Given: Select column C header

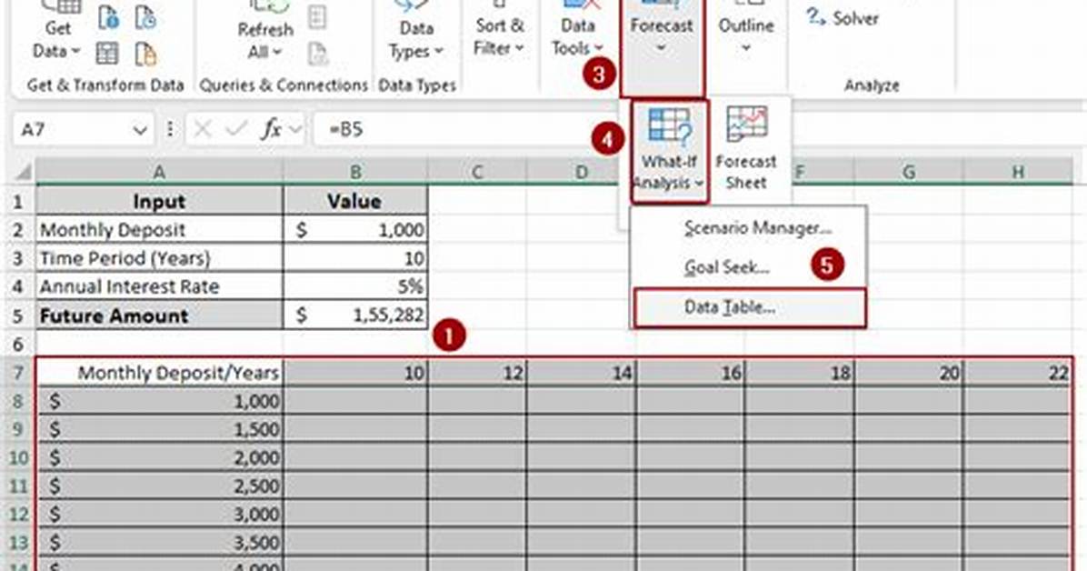Looking at the screenshot, I should tap(477, 171).
